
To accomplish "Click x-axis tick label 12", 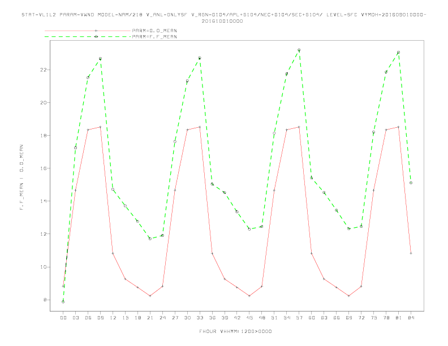I will [113, 318].
